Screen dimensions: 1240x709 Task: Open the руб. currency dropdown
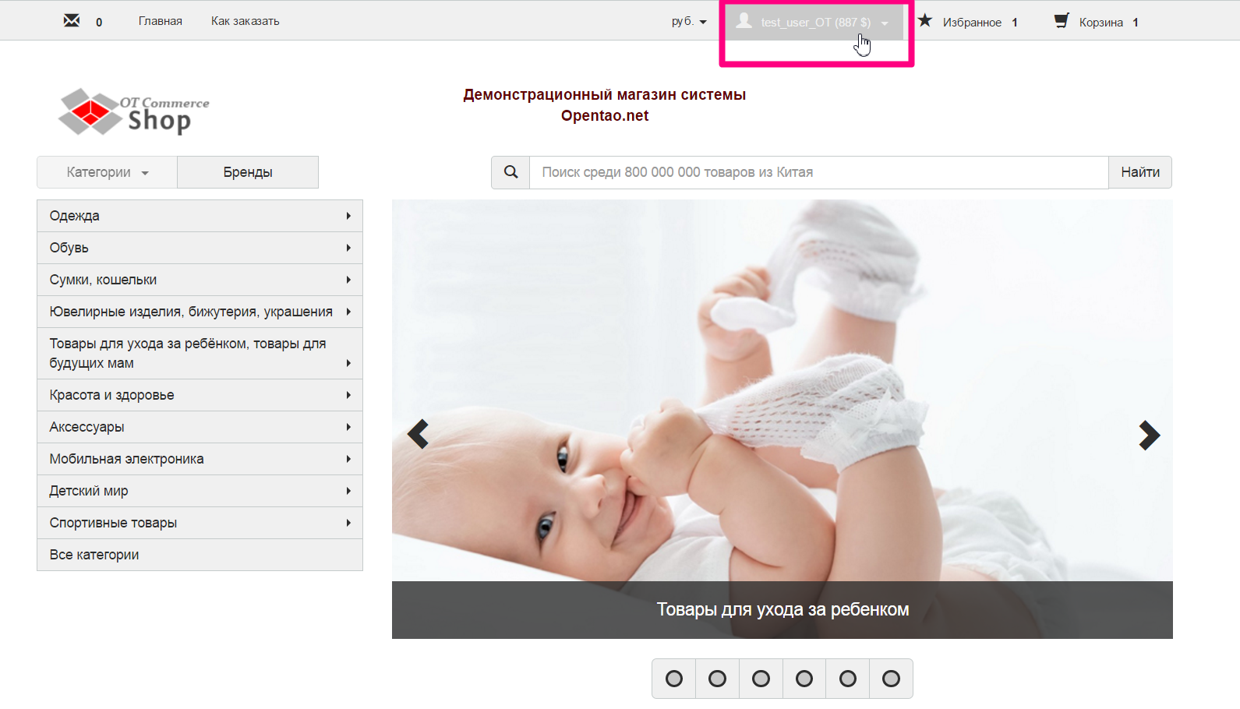[689, 21]
